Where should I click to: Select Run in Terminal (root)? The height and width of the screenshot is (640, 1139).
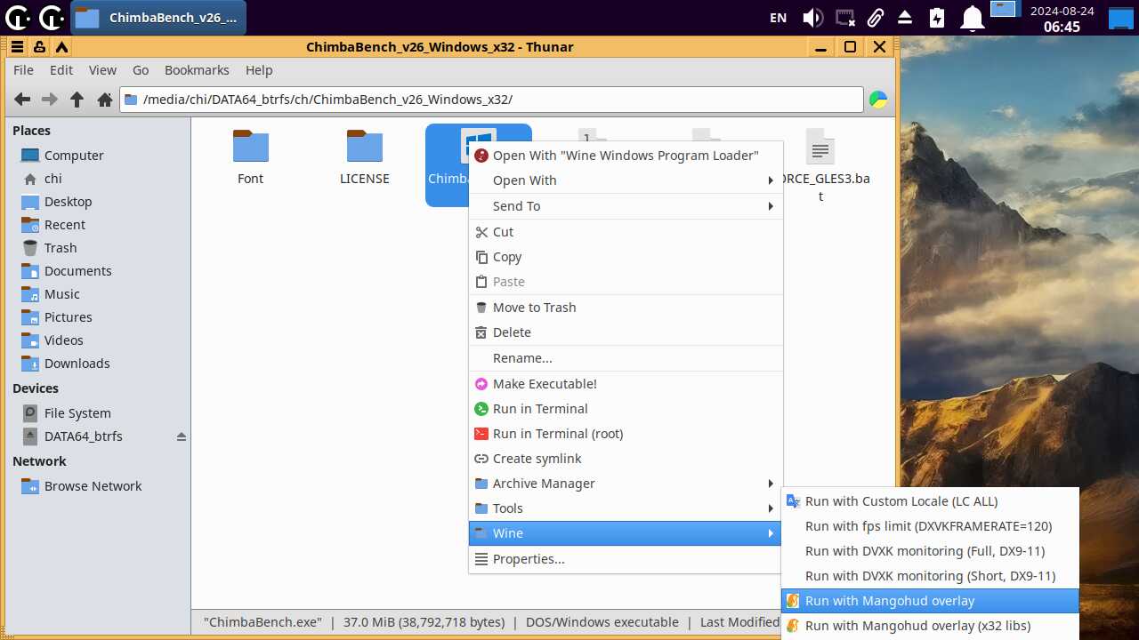click(626, 434)
